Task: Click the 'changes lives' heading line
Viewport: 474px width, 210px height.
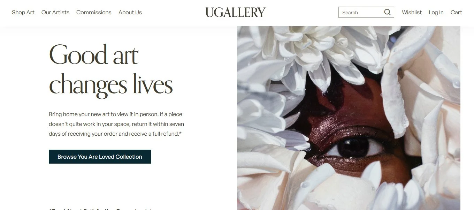Action: coord(111,85)
